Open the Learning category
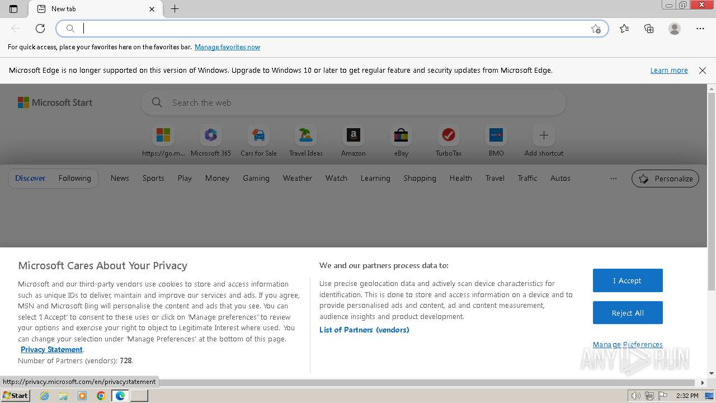The width and height of the screenshot is (716, 403). (x=375, y=178)
